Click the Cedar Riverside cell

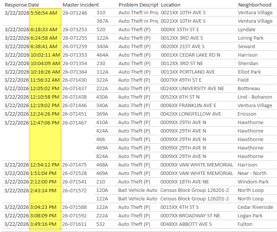[255, 207]
